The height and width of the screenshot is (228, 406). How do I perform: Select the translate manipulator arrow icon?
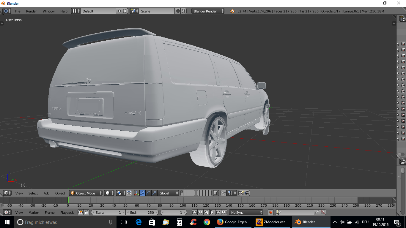coord(142,193)
